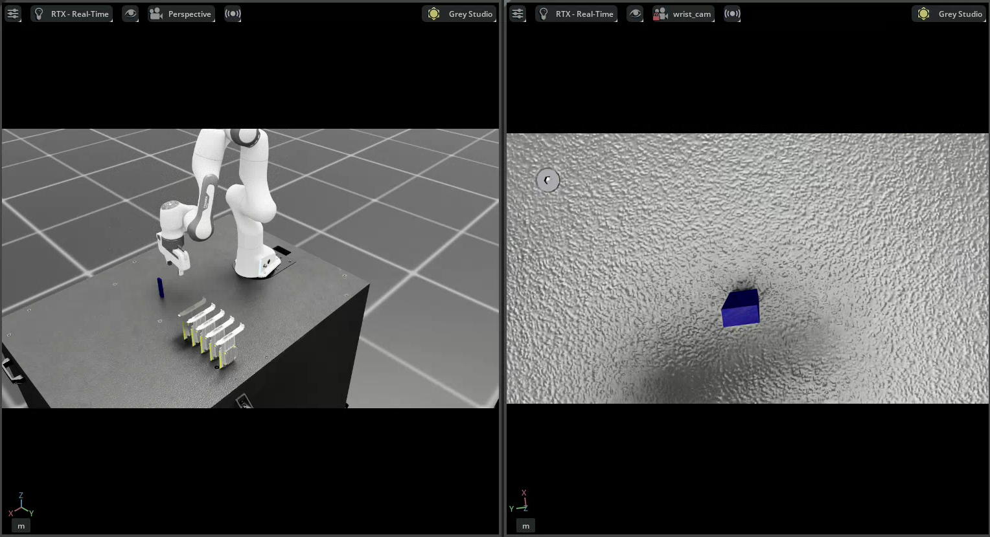Open Grey Studio lighting menu in left viewport

click(460, 14)
